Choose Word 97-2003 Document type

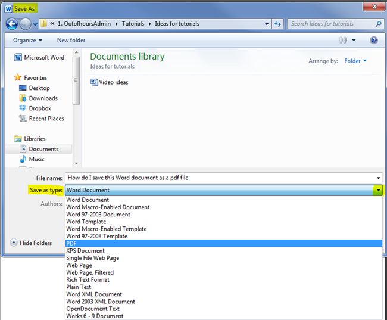tap(224, 215)
